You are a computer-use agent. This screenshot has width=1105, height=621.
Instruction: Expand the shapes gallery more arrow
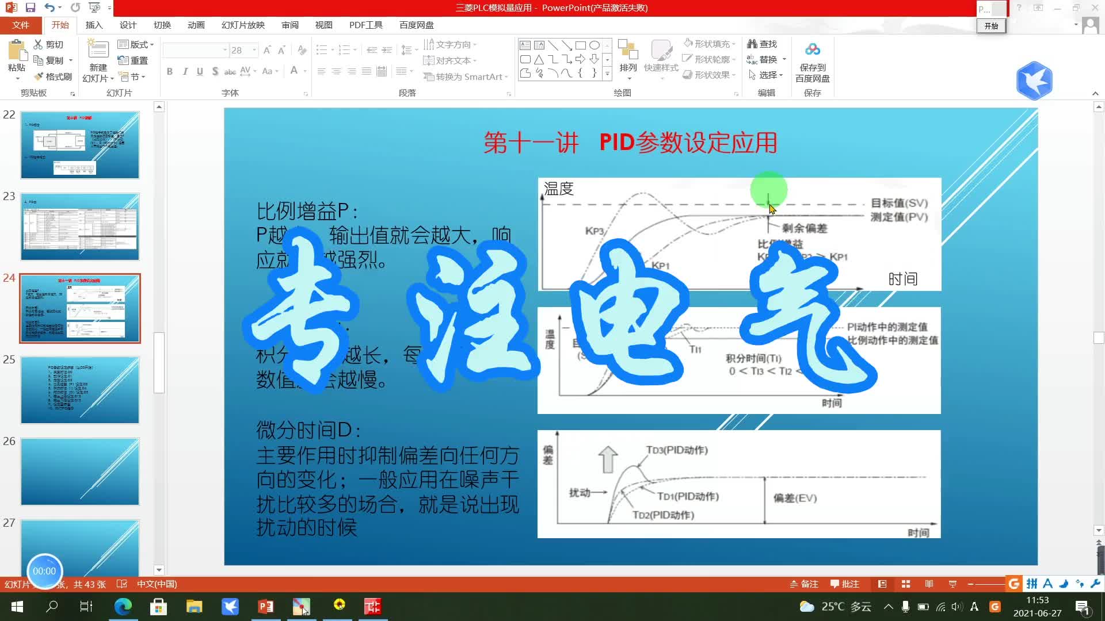607,74
